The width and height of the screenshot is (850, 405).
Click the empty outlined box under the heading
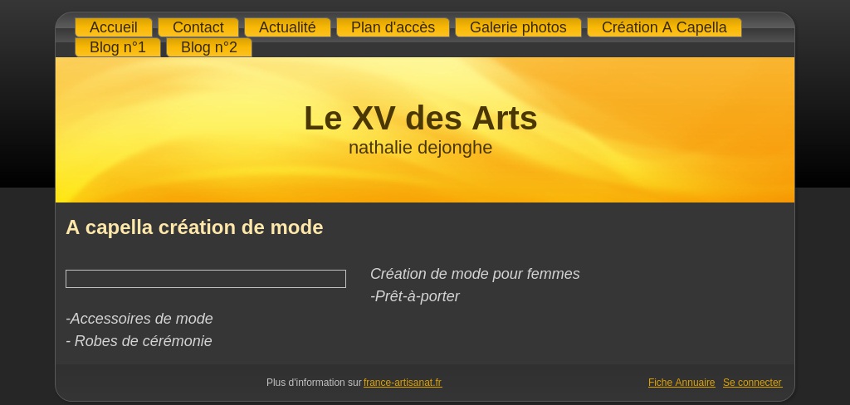pos(206,279)
